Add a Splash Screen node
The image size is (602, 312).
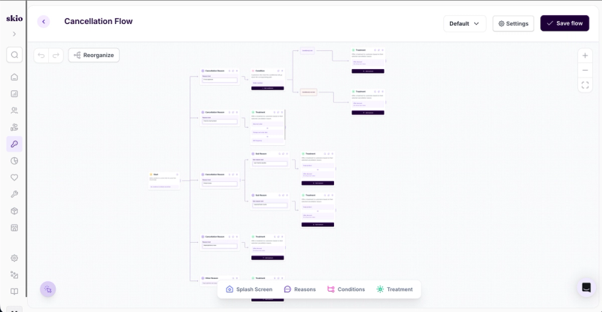(x=249, y=289)
